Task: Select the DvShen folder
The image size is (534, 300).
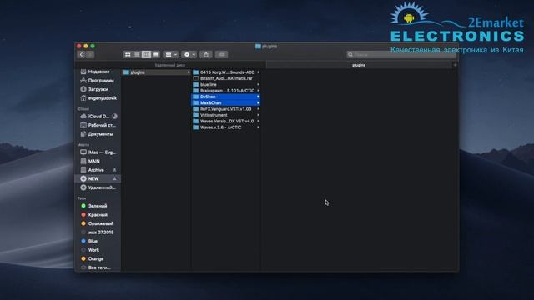Action: click(226, 97)
